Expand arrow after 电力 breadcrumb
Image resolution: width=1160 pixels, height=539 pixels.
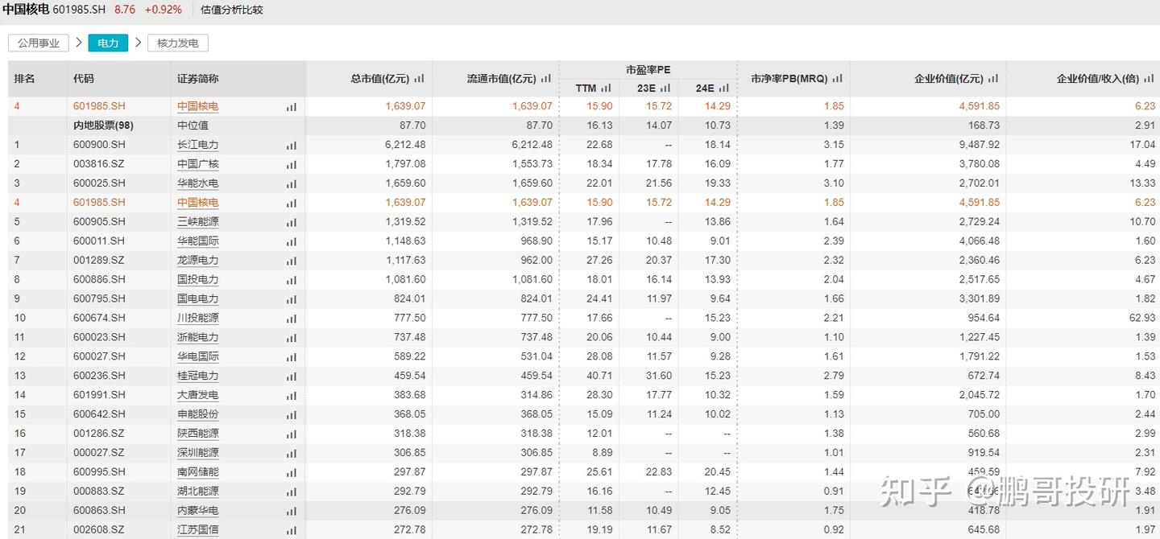[138, 43]
